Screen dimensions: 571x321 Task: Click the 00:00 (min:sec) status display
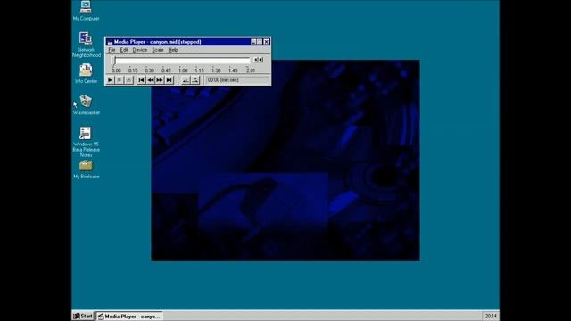237,79
